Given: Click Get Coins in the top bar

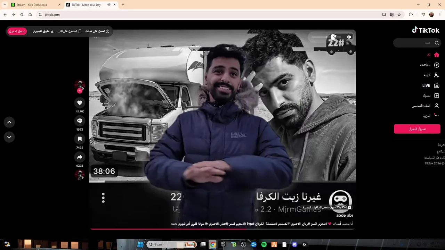Looking at the screenshot, I should [97, 31].
